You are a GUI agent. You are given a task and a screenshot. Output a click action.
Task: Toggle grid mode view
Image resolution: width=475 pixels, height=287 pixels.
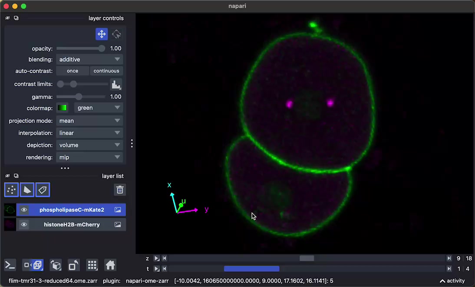(92, 265)
